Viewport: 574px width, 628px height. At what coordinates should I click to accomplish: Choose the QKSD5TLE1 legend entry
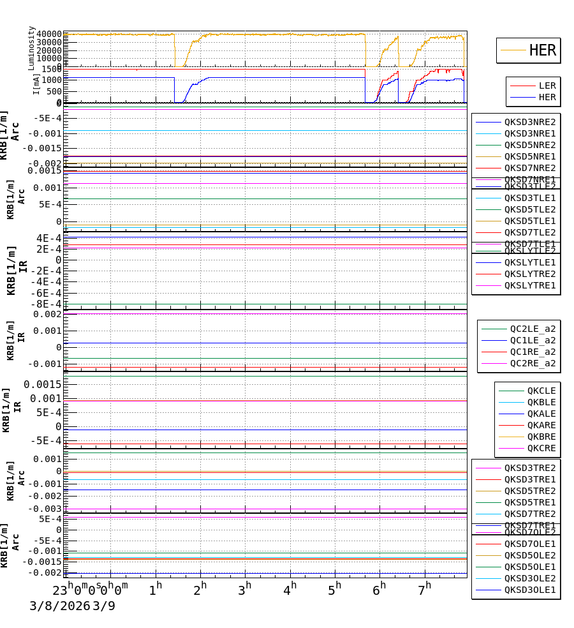[529, 221]
